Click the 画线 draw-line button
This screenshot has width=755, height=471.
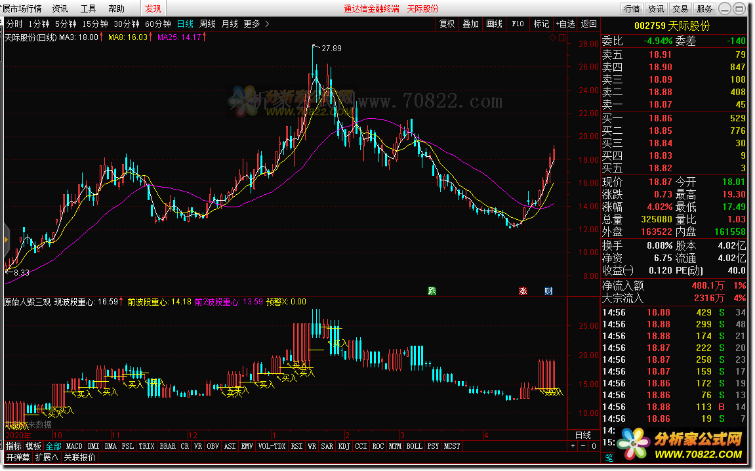[494, 24]
